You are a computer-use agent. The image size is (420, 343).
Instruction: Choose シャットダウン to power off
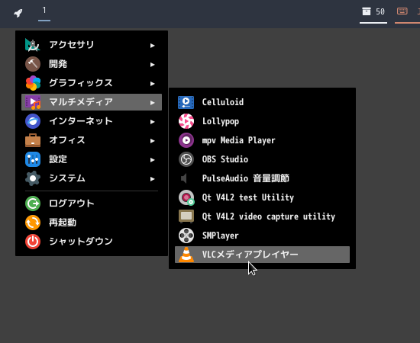(92, 242)
